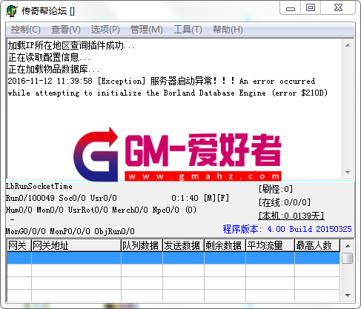This screenshot has height=309, width=361.
Task: Click the LbRunSocketTime label
Action: (39, 187)
